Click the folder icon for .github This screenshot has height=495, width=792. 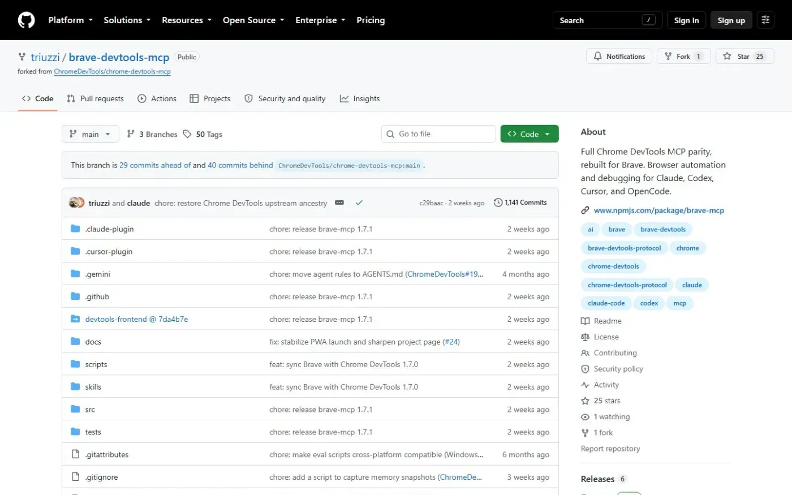75,296
